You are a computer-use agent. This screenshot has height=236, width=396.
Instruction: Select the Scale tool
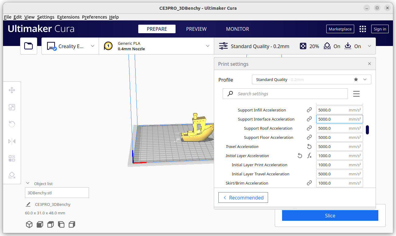click(x=12, y=107)
